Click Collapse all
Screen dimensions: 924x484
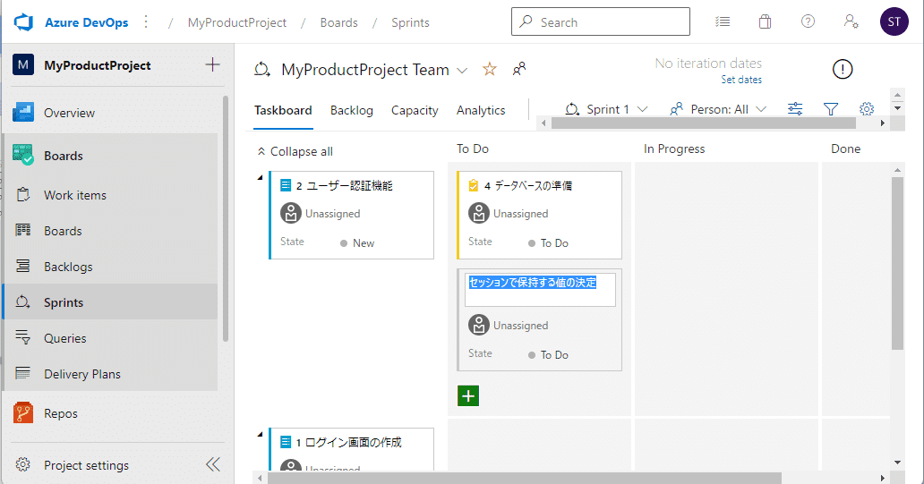(295, 151)
